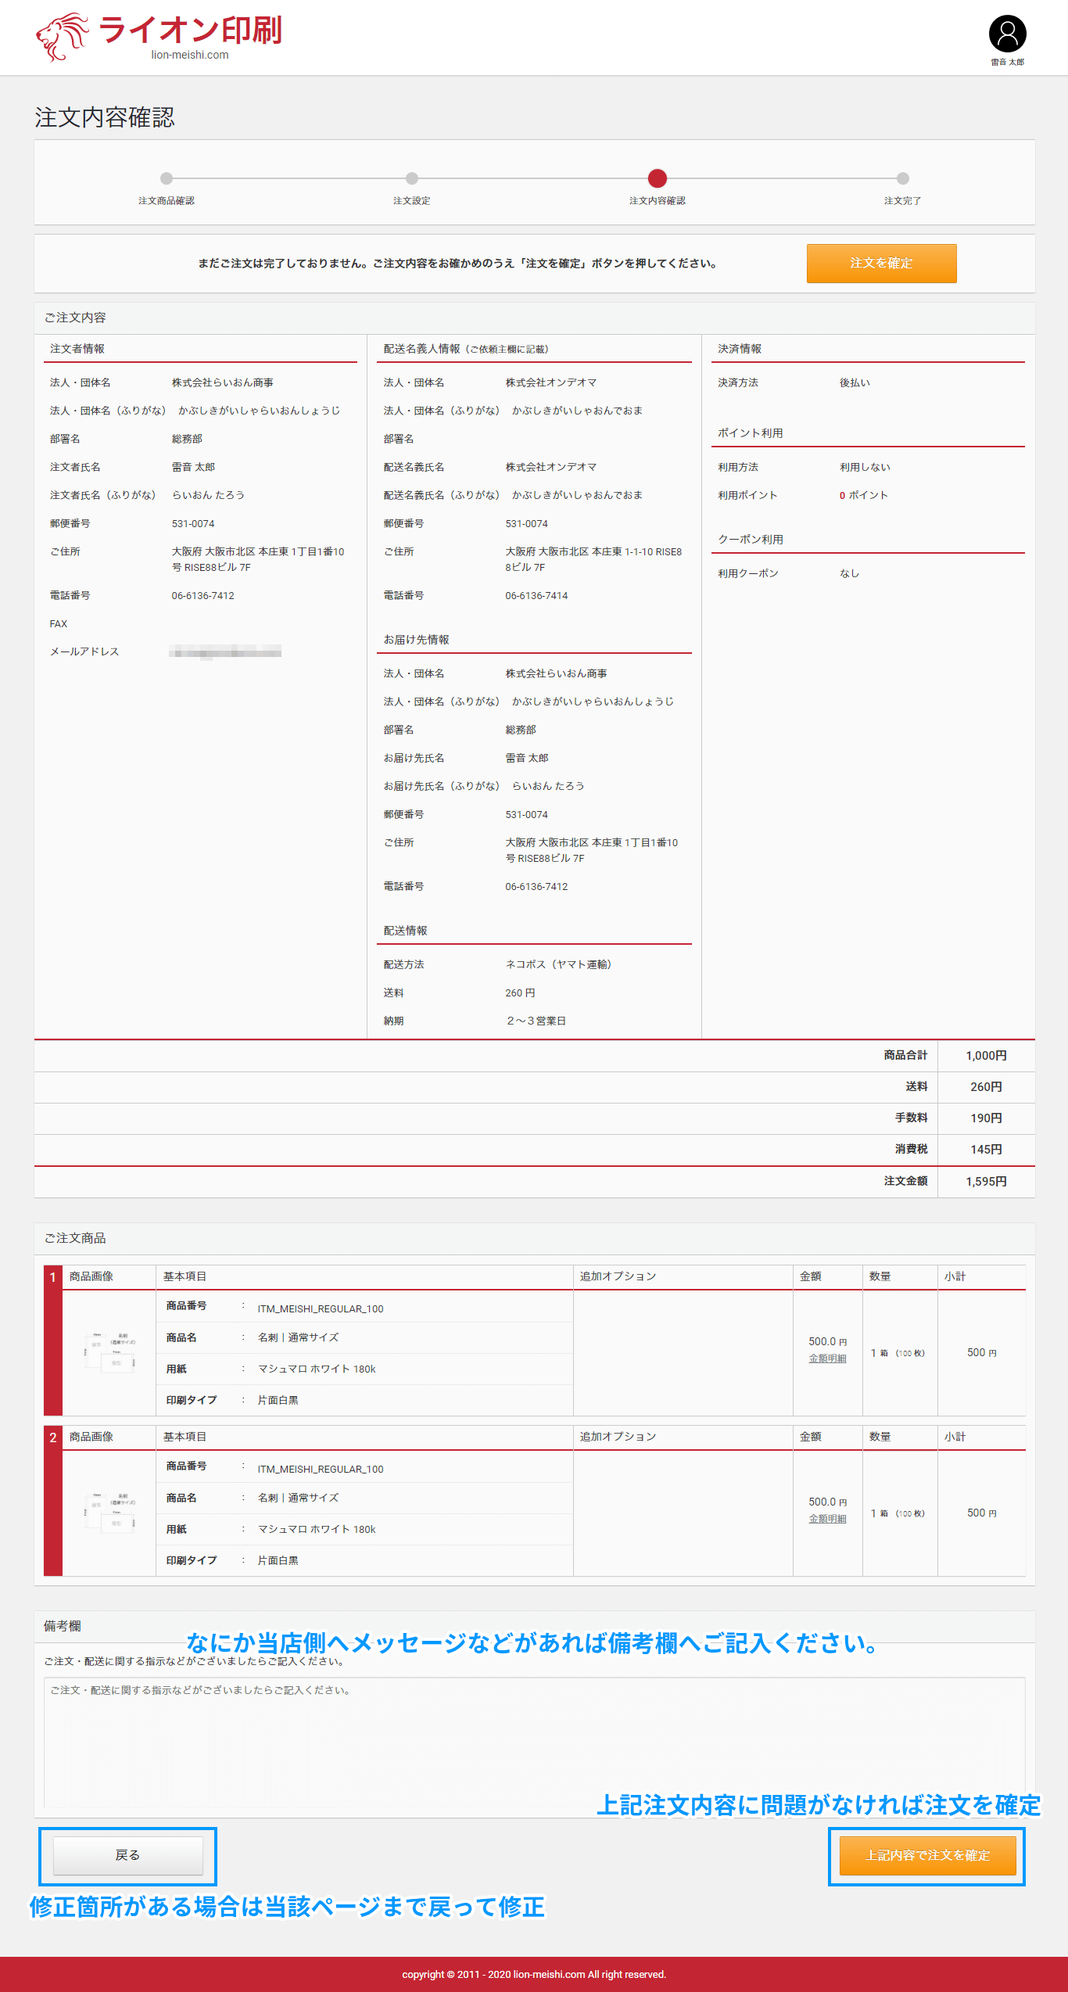Click the shipping fee 260 円 in 配送情報
The image size is (1068, 1992).
pos(520,992)
